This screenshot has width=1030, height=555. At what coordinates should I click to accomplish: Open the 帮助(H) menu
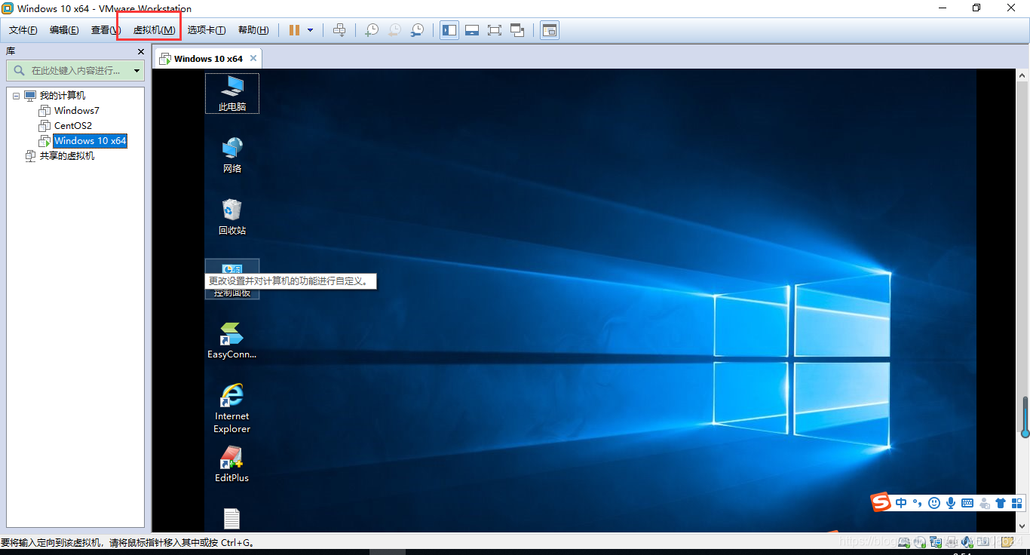coord(253,30)
